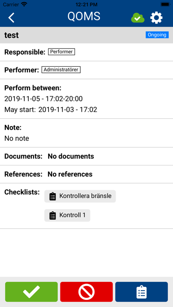Tap clipboard icon beside Kontroll 1
This screenshot has width=173, height=307.
[x=53, y=215]
